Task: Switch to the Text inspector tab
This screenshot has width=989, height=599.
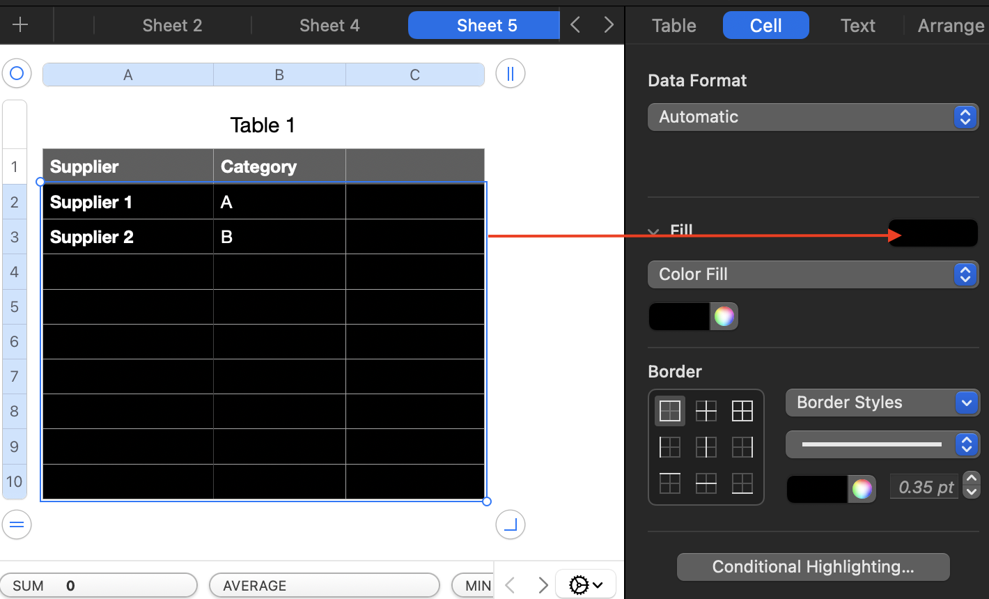Action: tap(857, 25)
